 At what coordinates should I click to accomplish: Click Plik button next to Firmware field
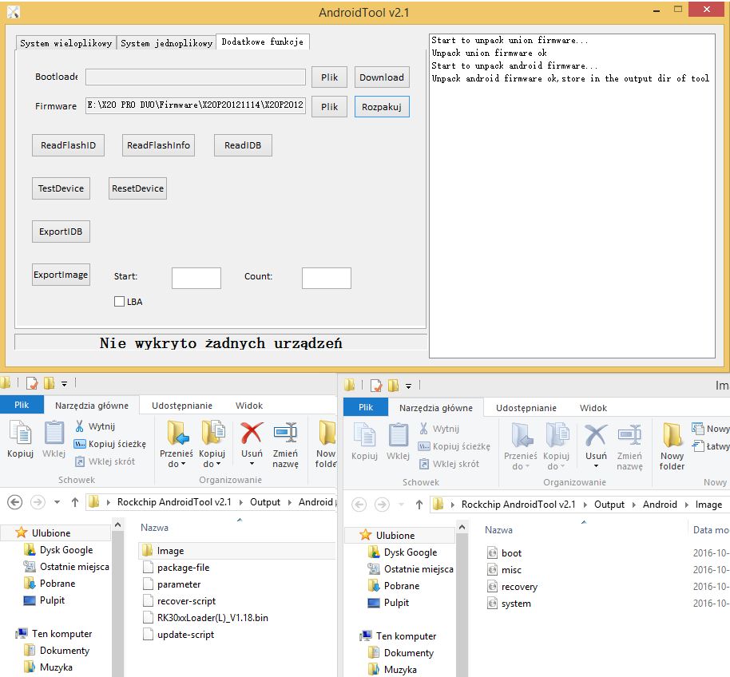pos(329,106)
